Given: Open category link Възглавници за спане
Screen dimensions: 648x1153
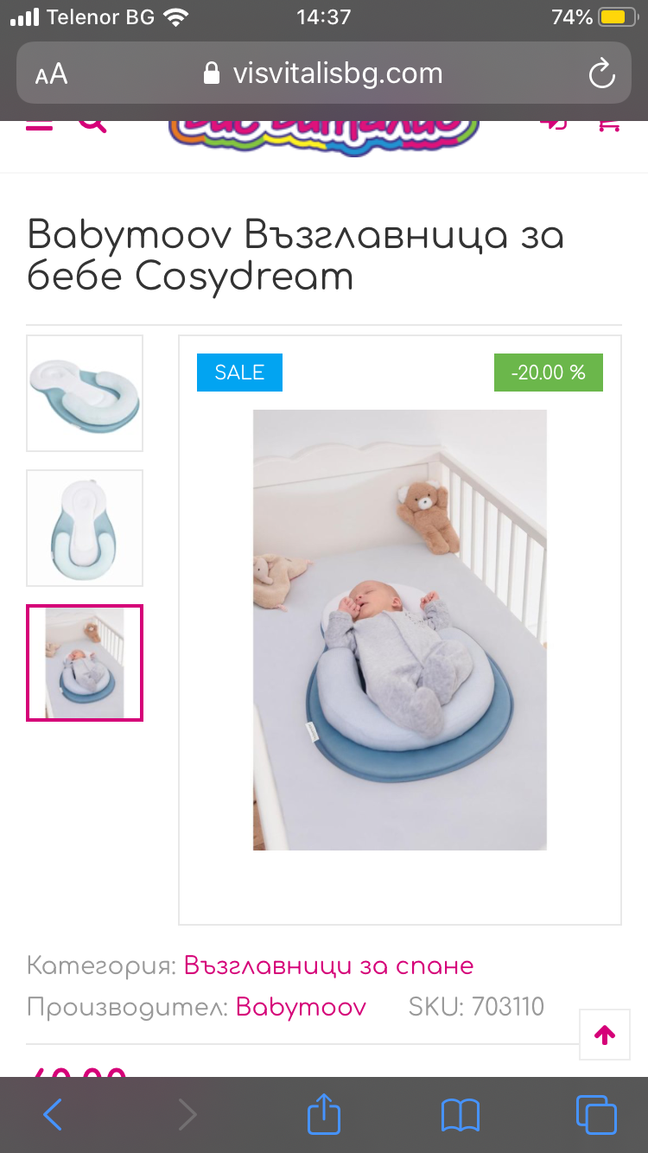Looking at the screenshot, I should (x=328, y=965).
